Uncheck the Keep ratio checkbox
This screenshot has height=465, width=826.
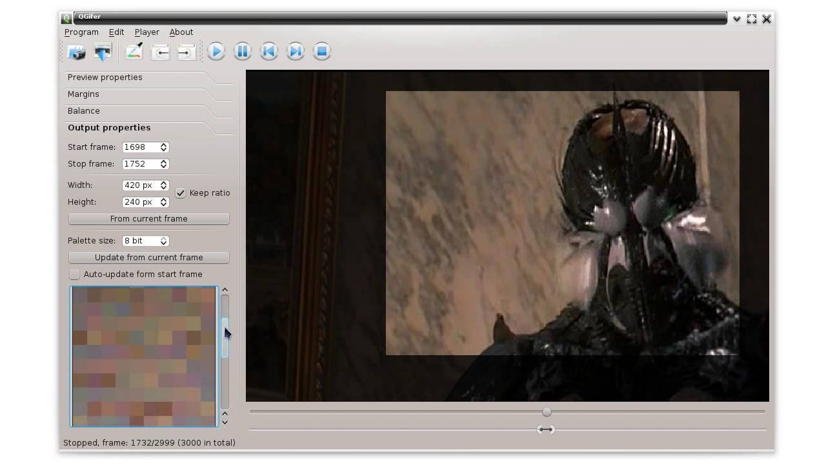pyautogui.click(x=181, y=193)
